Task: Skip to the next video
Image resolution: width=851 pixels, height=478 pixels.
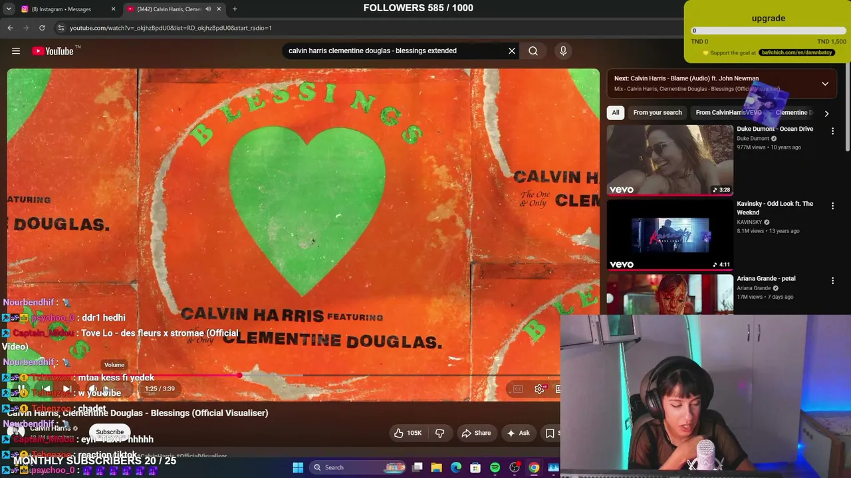Action: (x=67, y=389)
